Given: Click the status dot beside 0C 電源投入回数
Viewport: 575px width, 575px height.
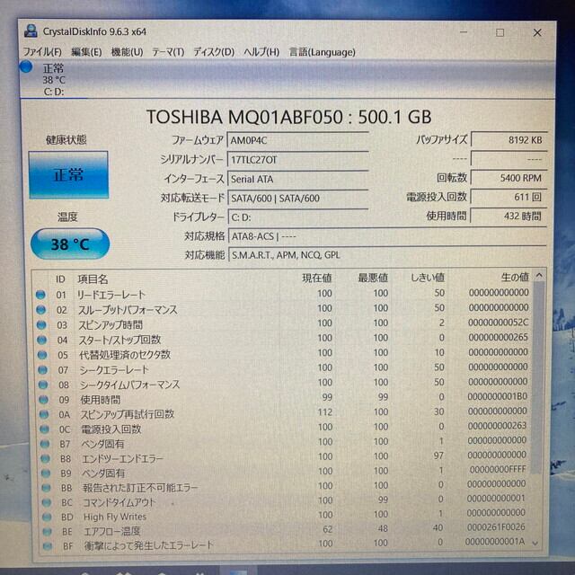Looking at the screenshot, I should pos(44,429).
